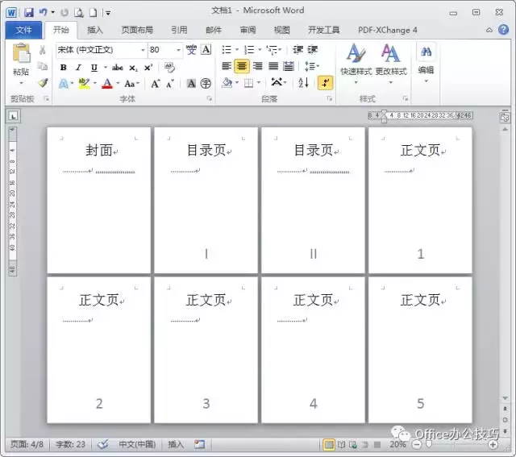
Task: Open the Borders dropdown arrow
Action: 259,82
